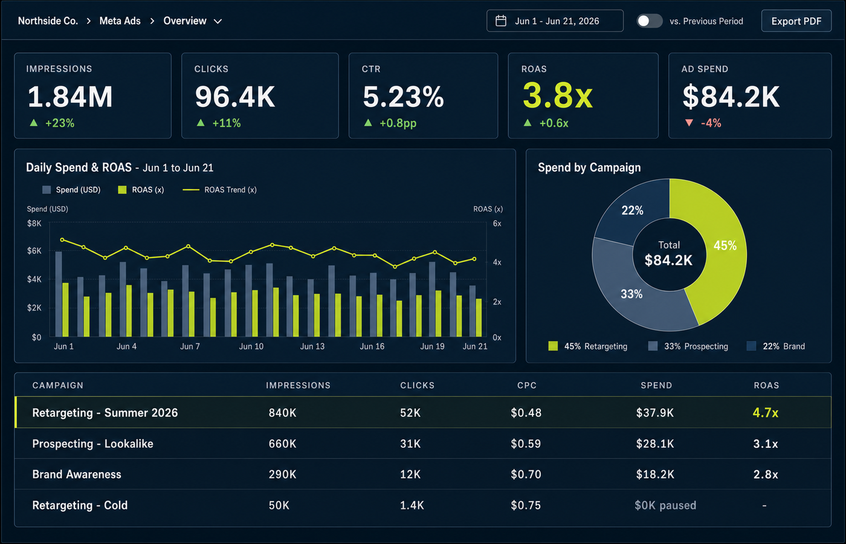
Task: Click the Export PDF button
Action: coord(796,21)
